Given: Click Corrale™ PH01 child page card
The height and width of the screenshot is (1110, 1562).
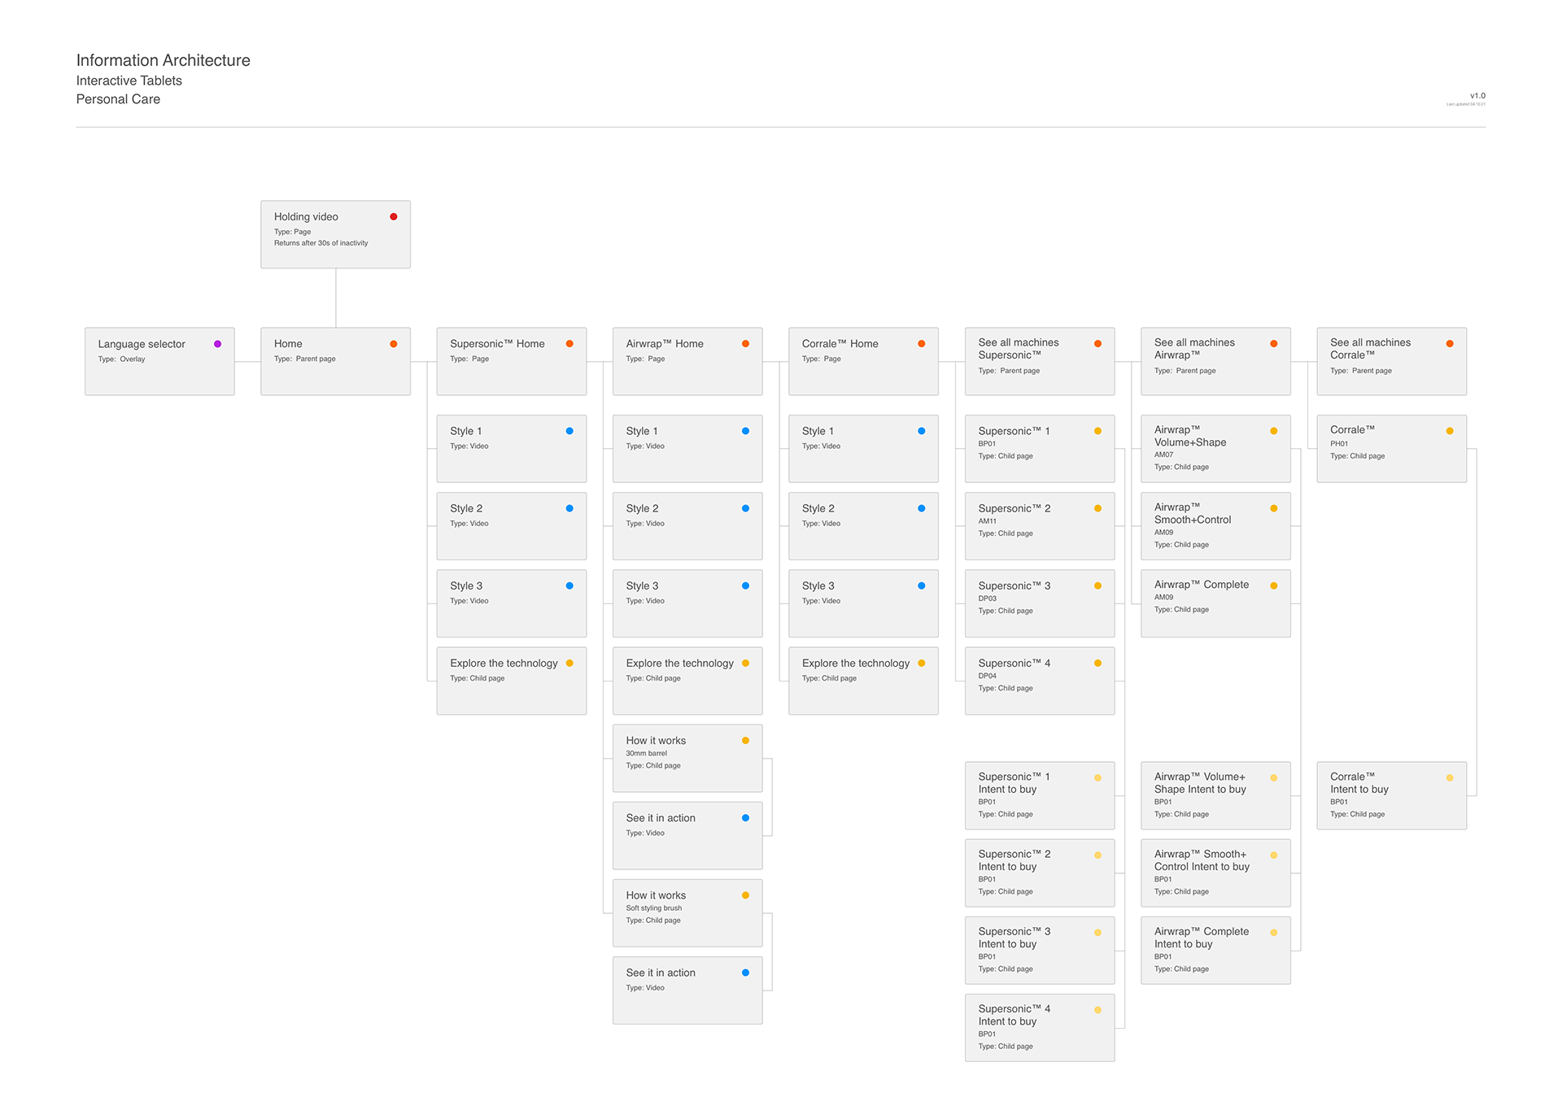Looking at the screenshot, I should click(x=1391, y=449).
